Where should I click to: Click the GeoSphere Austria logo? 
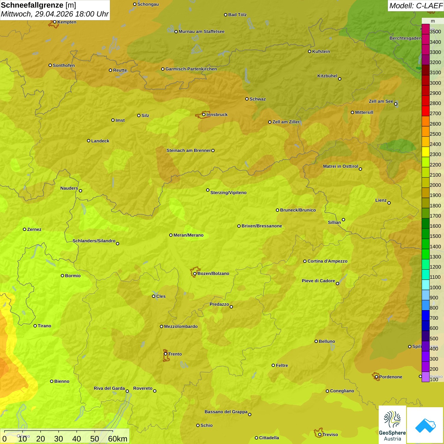tap(392, 425)
